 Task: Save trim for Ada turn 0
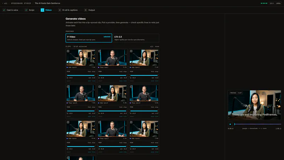(x=92, y=81)
